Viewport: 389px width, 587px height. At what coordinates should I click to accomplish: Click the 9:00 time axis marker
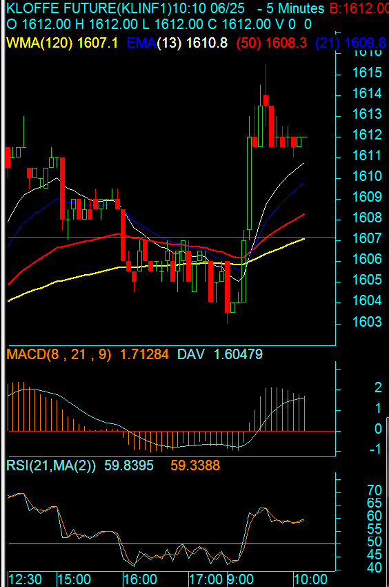[241, 579]
